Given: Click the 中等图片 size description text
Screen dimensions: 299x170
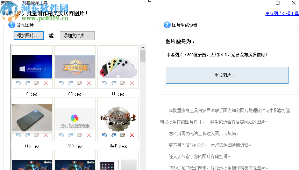Looking at the screenshot, I should click(217, 55).
